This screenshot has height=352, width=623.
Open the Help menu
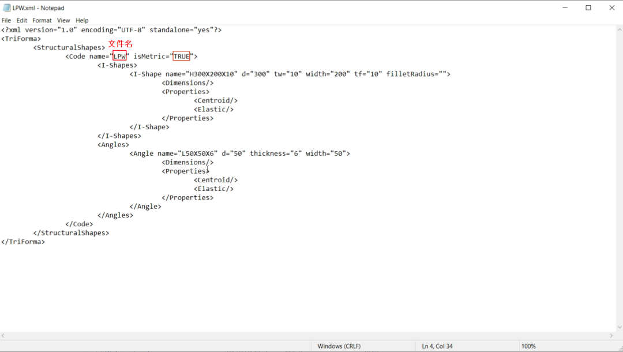tap(82, 20)
